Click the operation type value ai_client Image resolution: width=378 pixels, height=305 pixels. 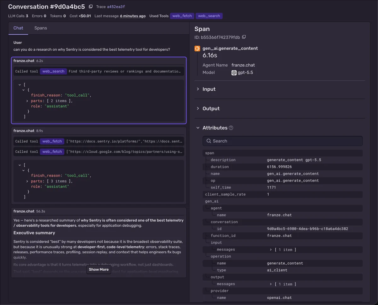277,270
